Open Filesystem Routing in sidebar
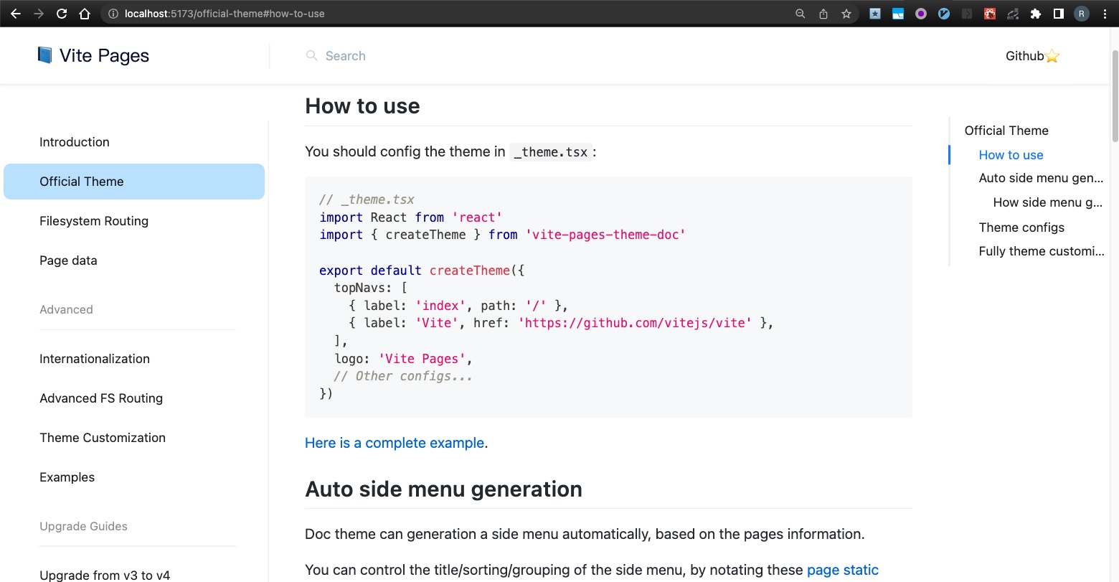1119x582 pixels. 94,221
